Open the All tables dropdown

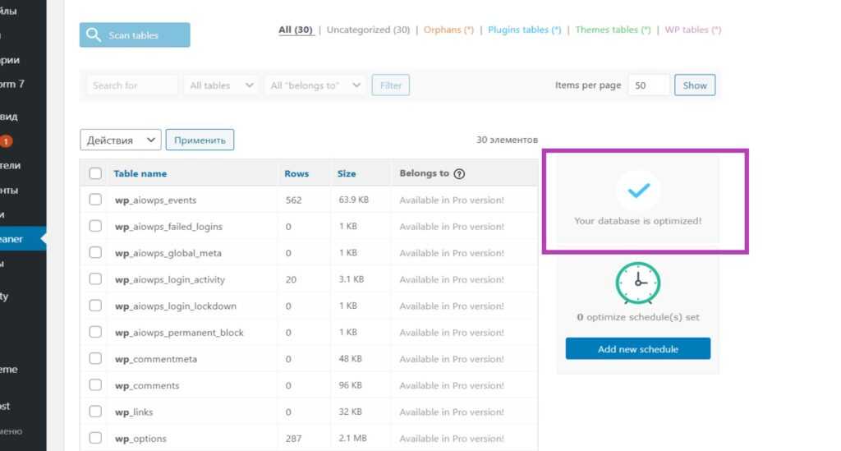[221, 85]
